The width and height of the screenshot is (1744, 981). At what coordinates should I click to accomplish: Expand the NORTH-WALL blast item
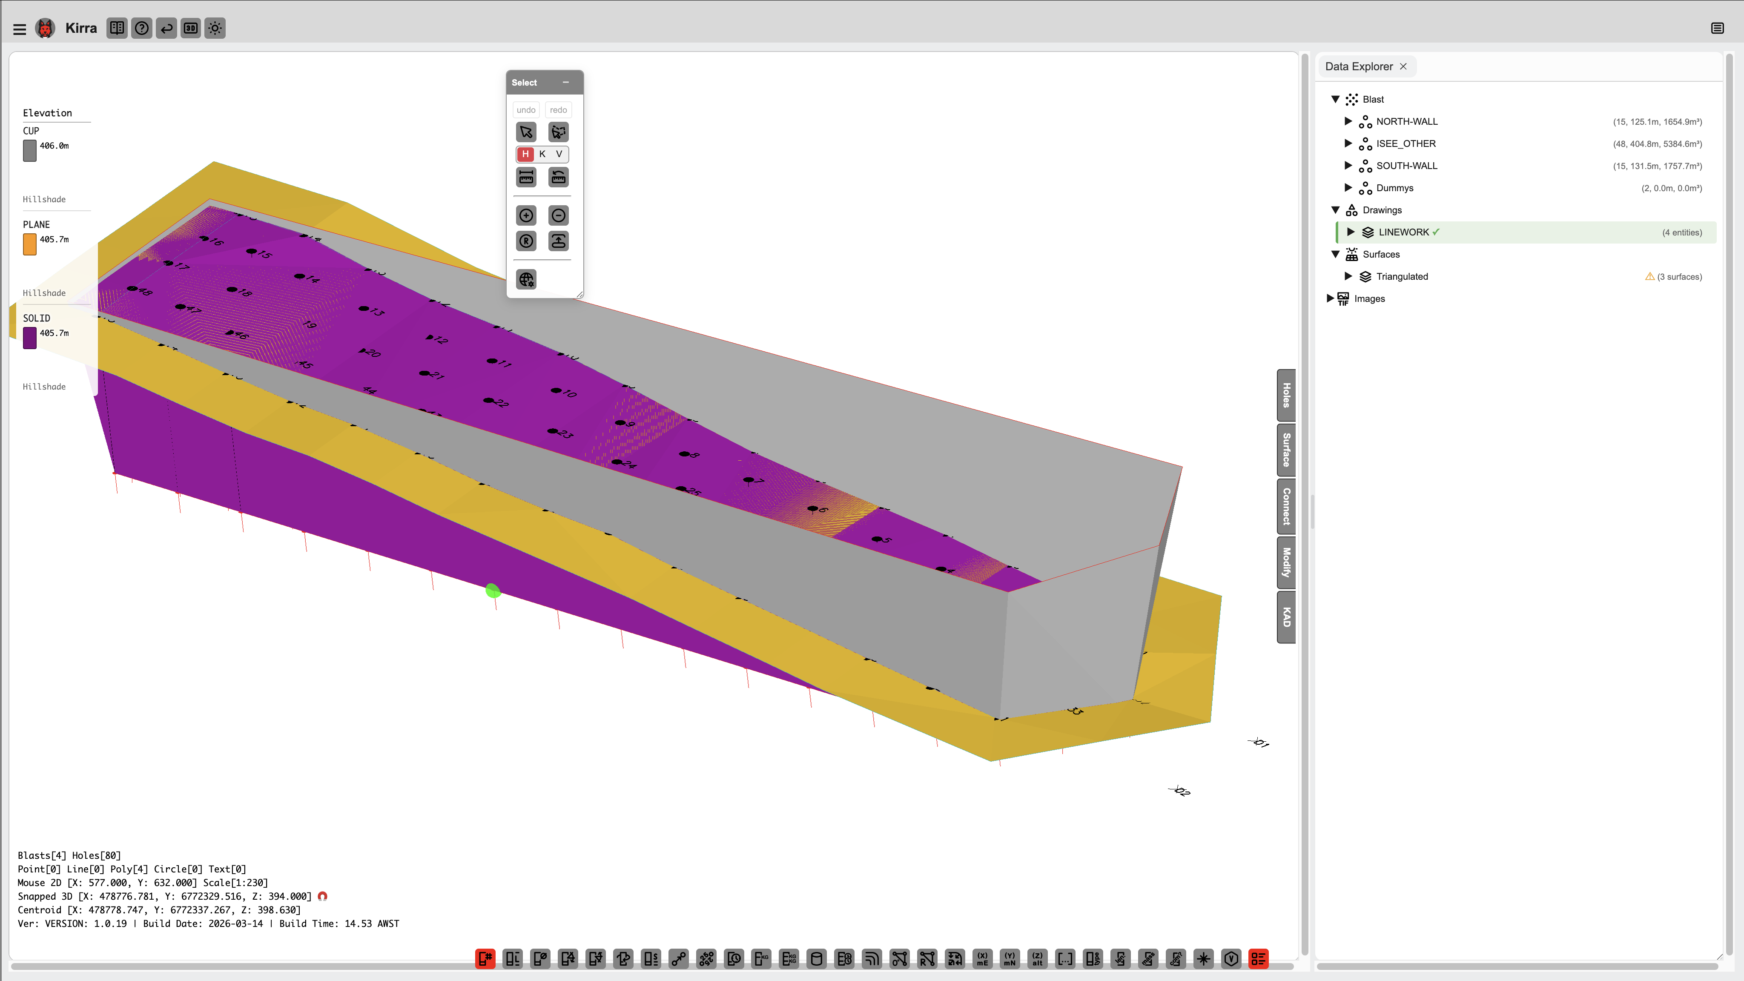pyautogui.click(x=1348, y=121)
